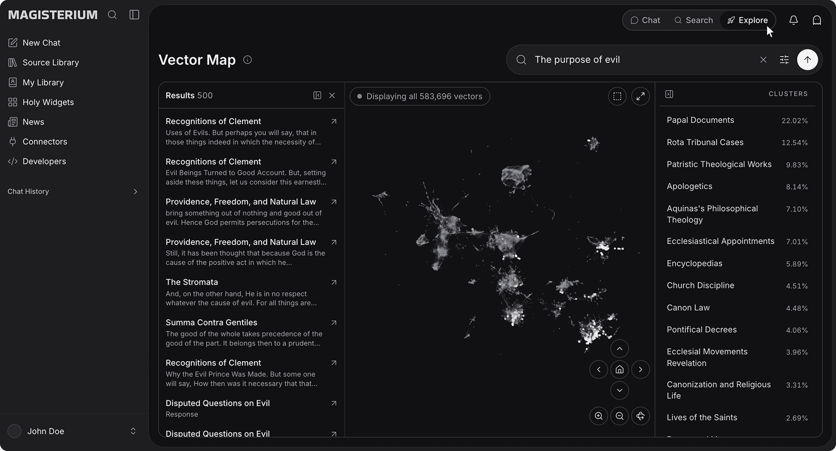Toggle the left sidebar panel icon
Screen dimensions: 836x451
[134, 15]
